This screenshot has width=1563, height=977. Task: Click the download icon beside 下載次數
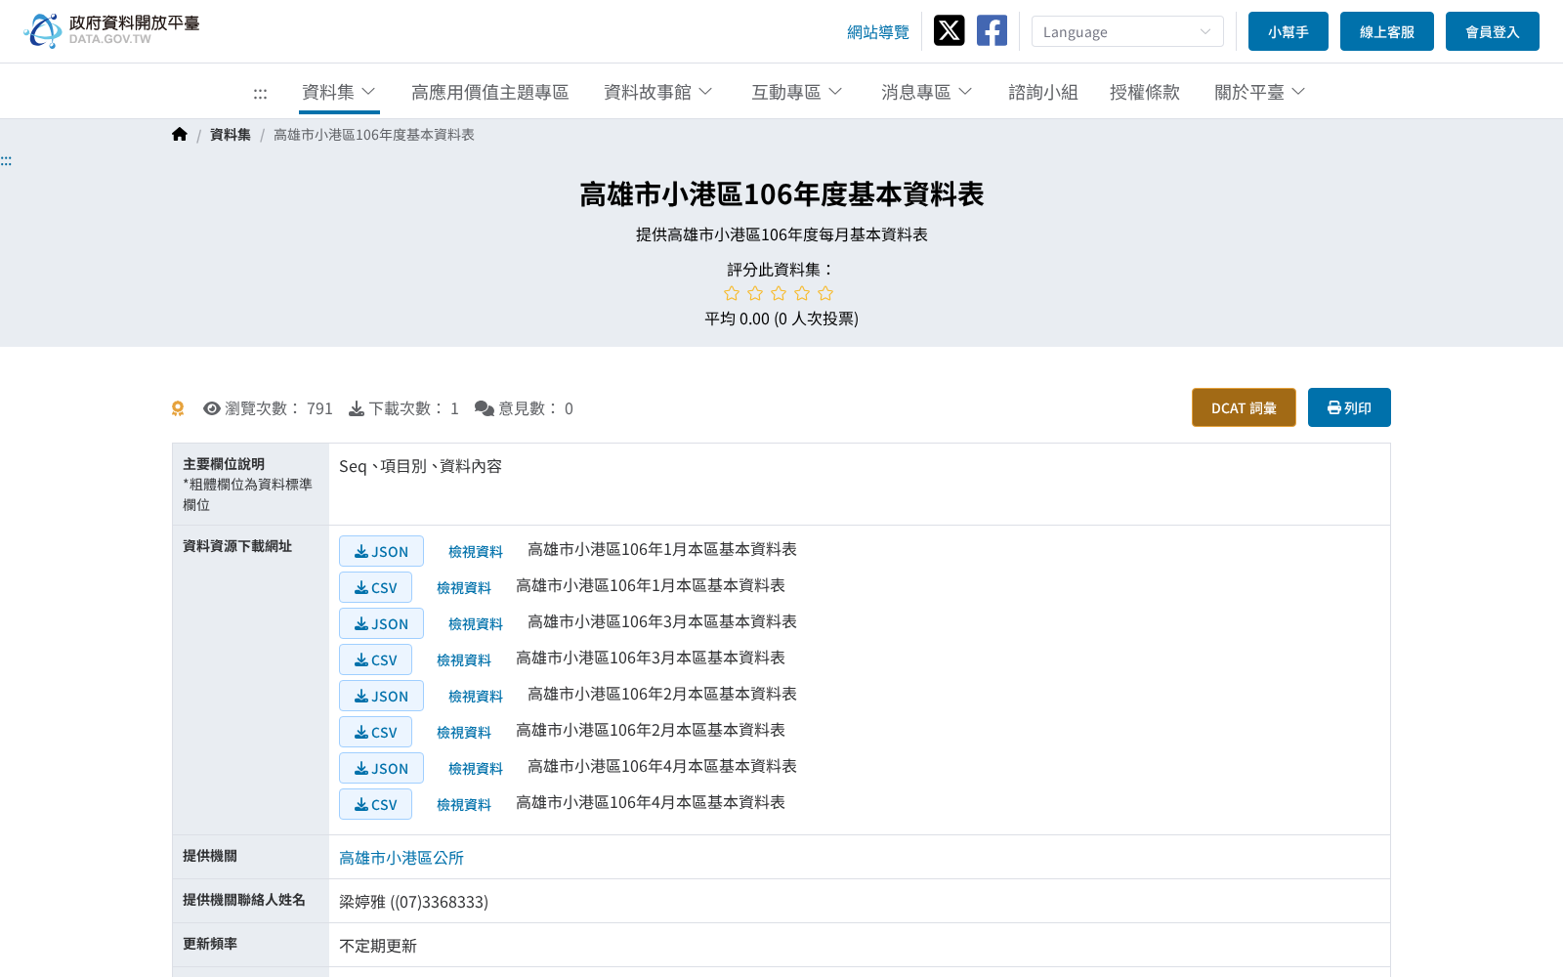click(x=357, y=408)
